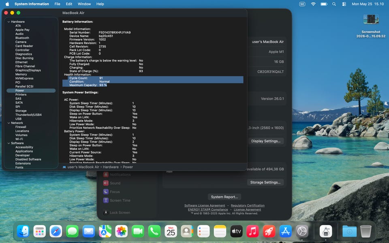389x243 pixels.
Task: Click System Information icon in Dock
Action: point(326,231)
